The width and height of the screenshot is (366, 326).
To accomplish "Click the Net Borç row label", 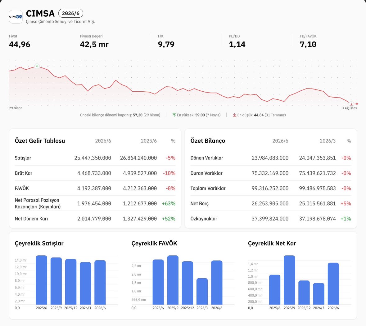I will [200, 203].
